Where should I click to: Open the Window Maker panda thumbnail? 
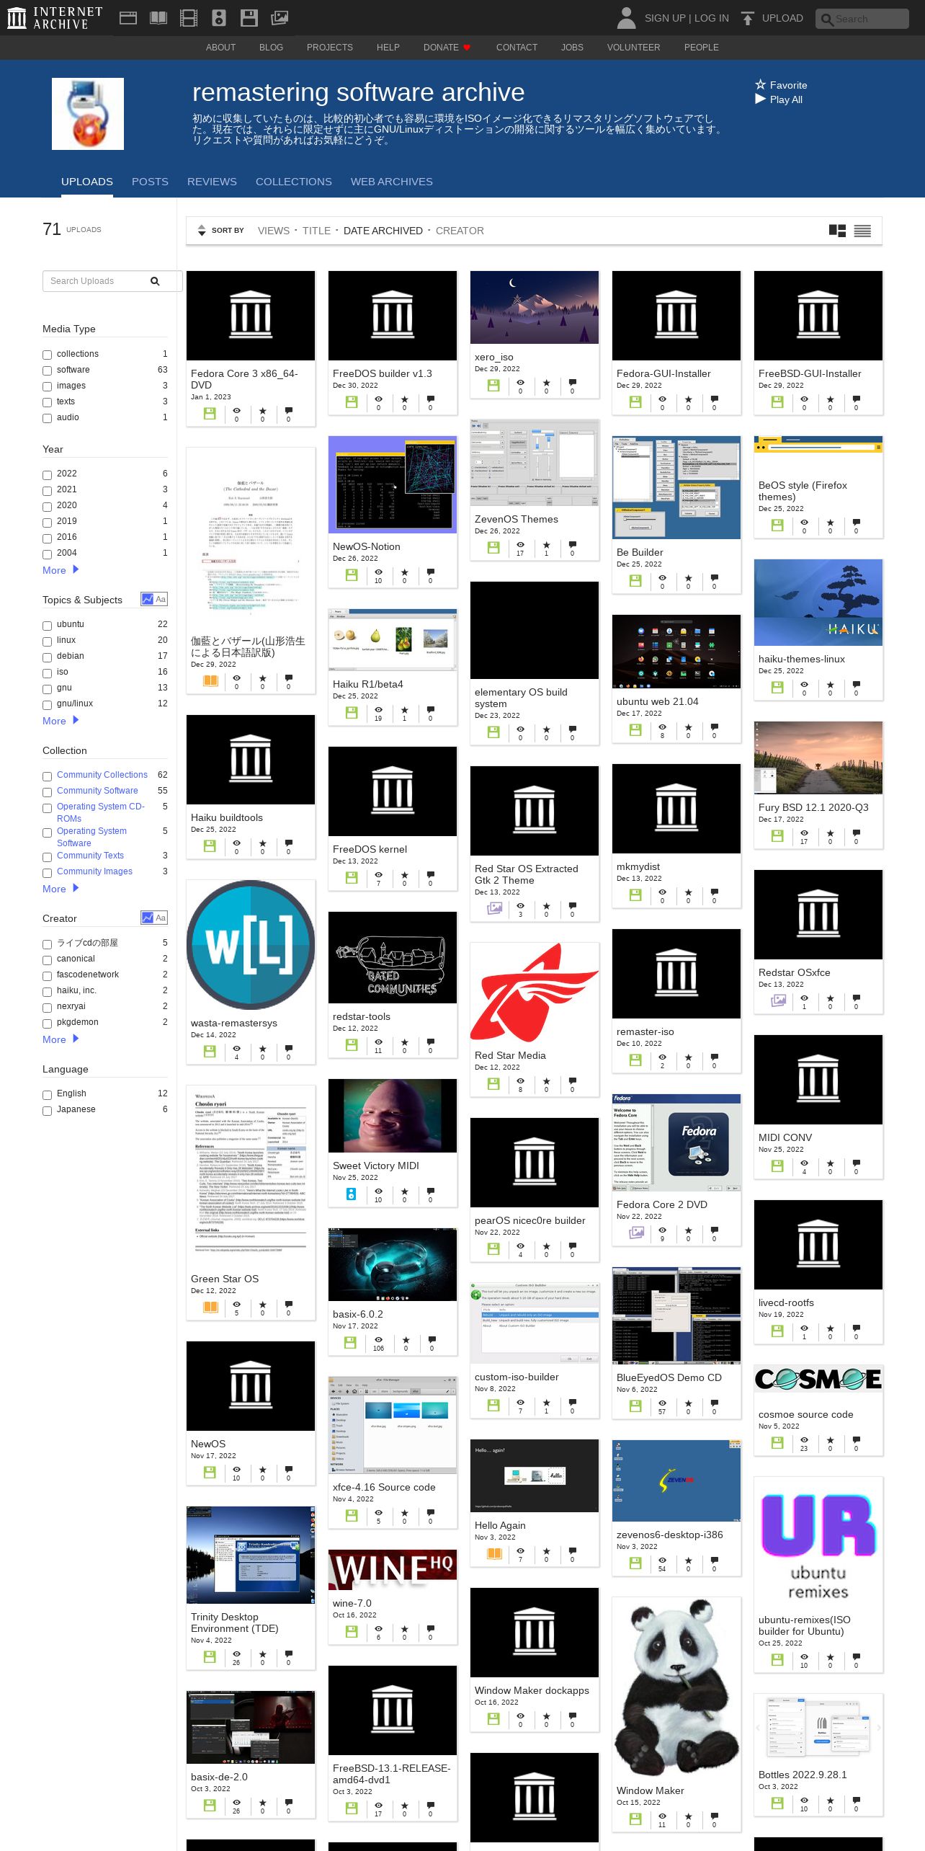pos(676,1687)
